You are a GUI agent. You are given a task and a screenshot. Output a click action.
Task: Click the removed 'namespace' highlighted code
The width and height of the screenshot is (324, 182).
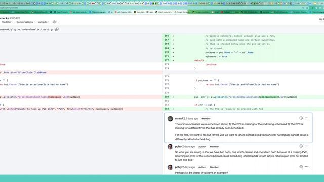tap(55, 97)
